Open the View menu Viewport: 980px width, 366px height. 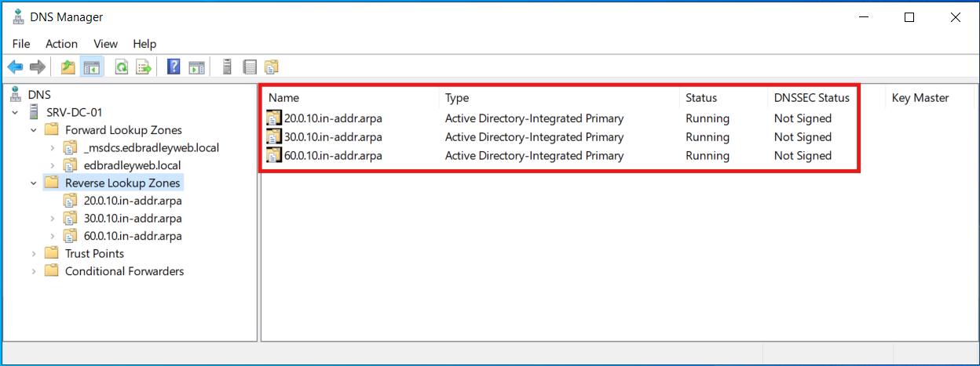(x=105, y=44)
